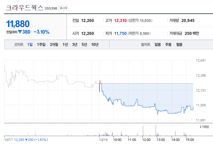Click the 10/17 date label

pyautogui.click(x=8, y=140)
